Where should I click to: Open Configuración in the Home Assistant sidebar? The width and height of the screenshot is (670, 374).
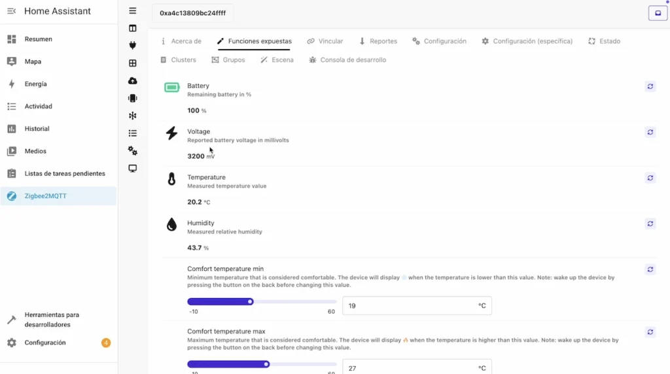coord(45,343)
